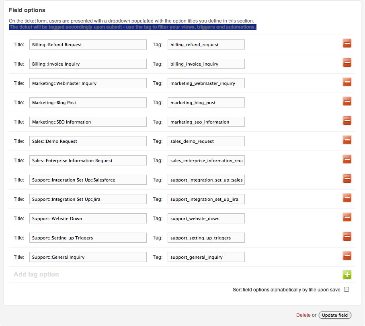Edit the Sales::Enterprise Information Request title field

pyautogui.click(x=88, y=161)
